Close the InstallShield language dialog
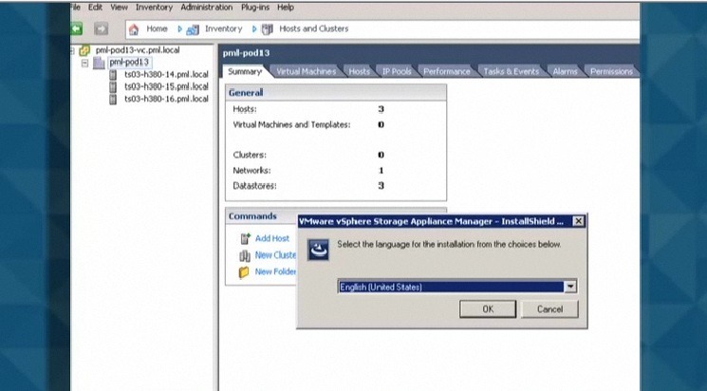 pos(578,221)
